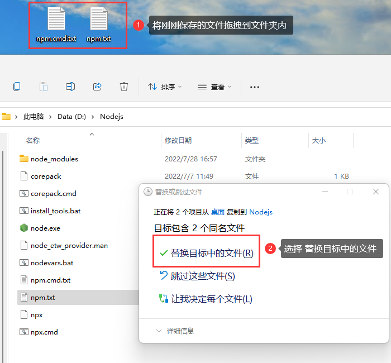This screenshot has height=363, width=391.
Task: Click 桌面 link in copy dialog
Action: point(218,212)
